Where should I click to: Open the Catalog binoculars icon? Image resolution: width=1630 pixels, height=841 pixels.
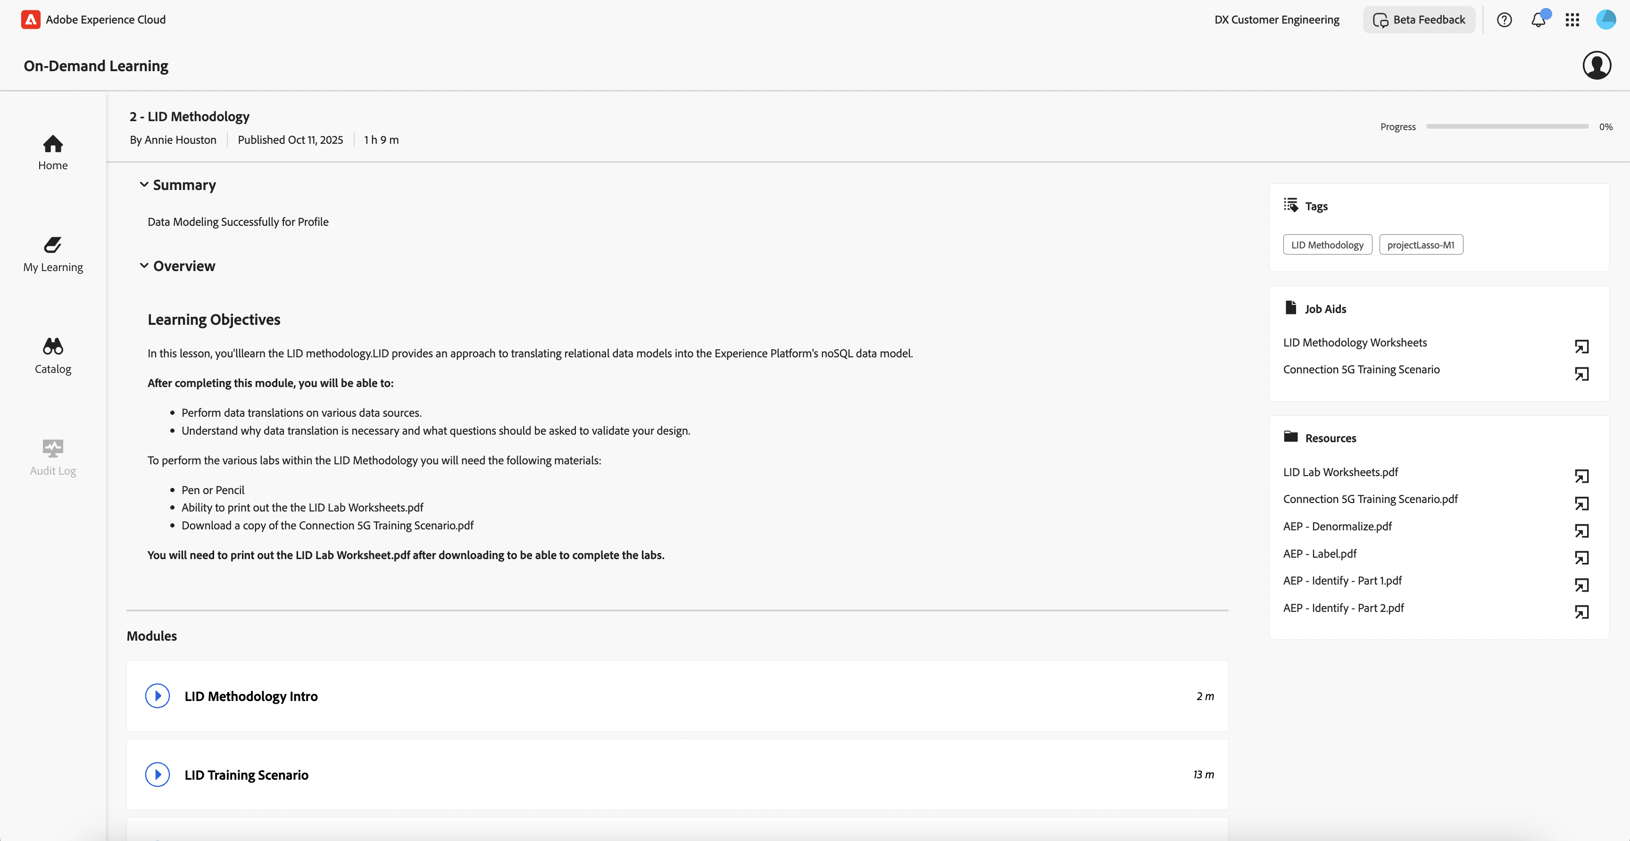pos(52,346)
